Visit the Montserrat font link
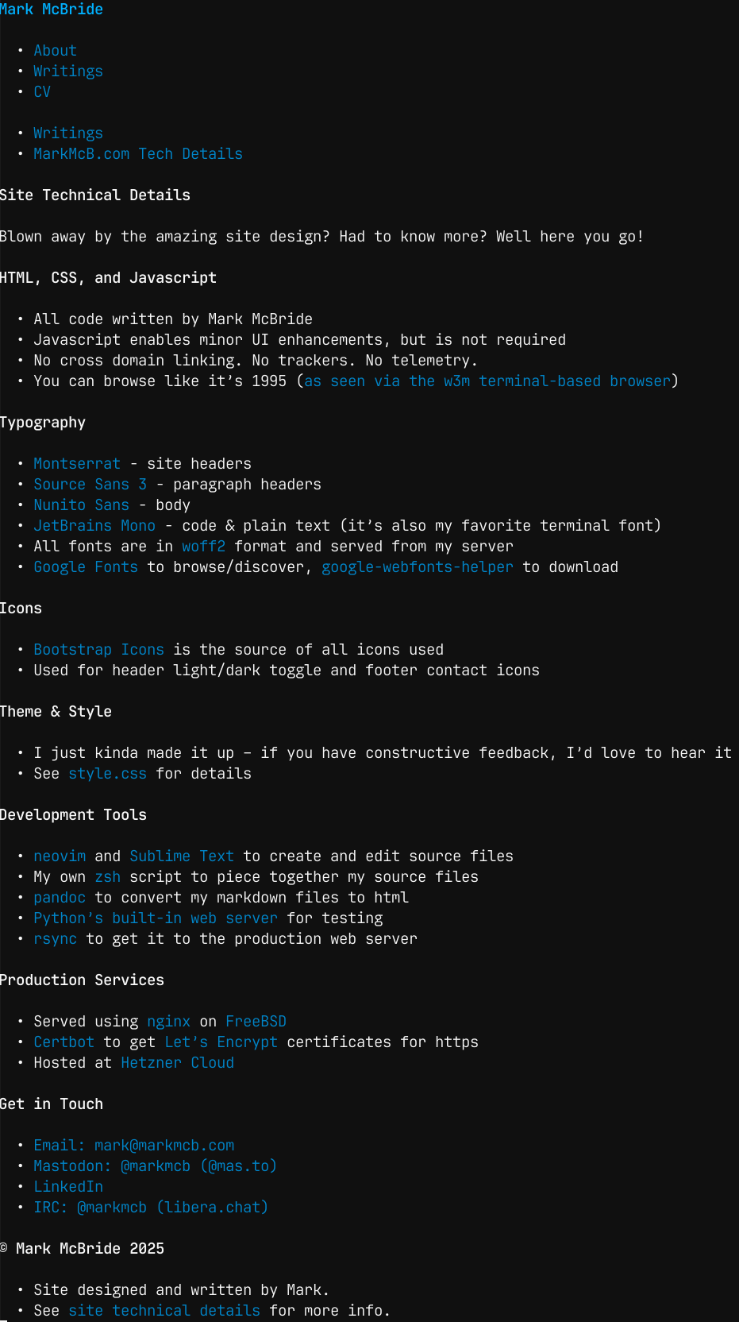The image size is (739, 1322). [x=77, y=464]
